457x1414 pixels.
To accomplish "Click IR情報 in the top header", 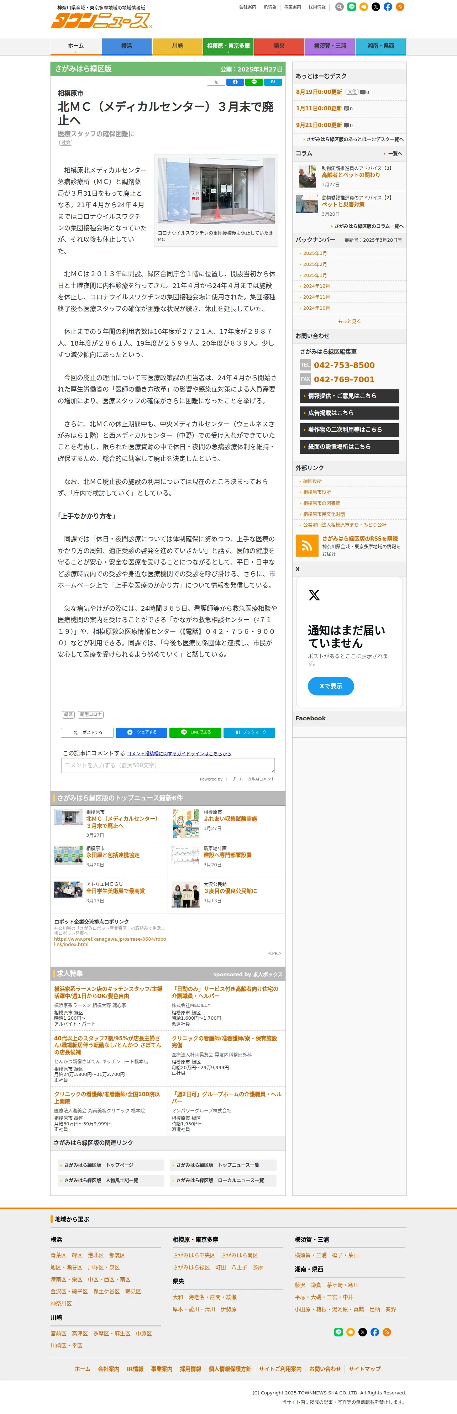I will pos(270,7).
